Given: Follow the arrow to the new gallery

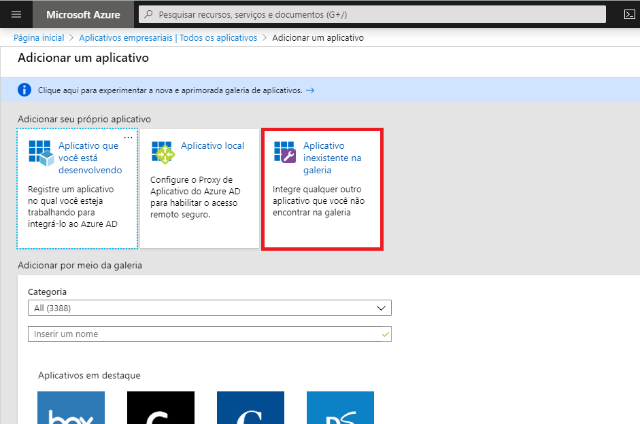Looking at the screenshot, I should 310,90.
